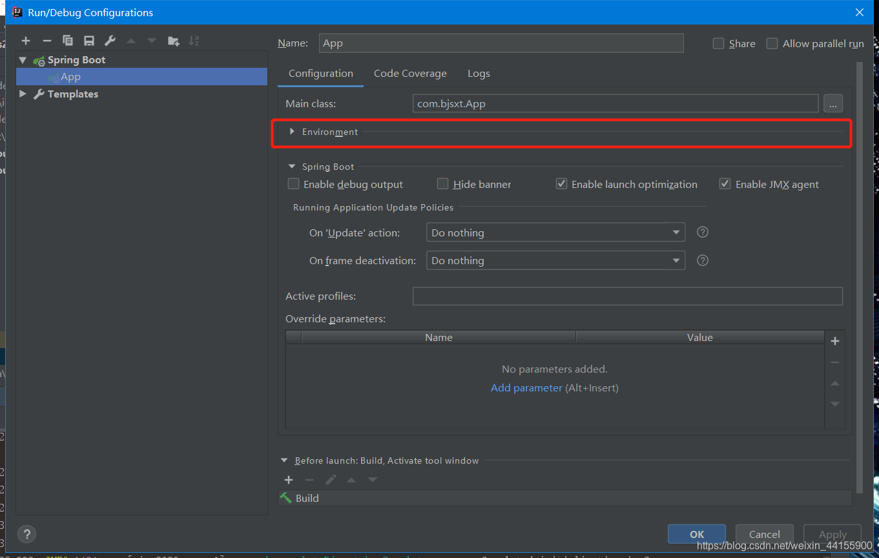The height and width of the screenshot is (558, 879).
Task: Toggle Allow parallel run
Action: coord(772,43)
